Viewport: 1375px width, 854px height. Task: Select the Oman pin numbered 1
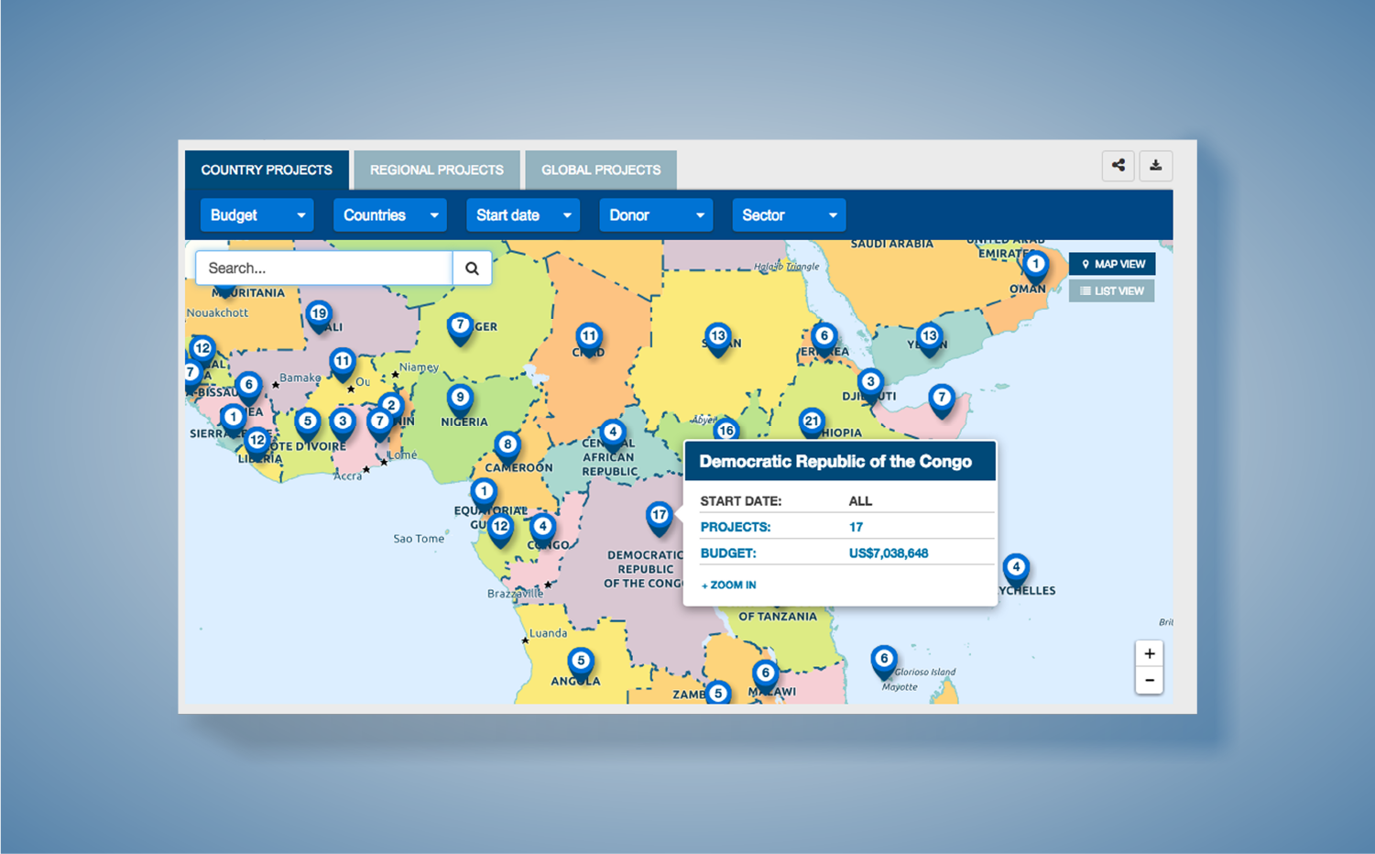[x=1035, y=268]
